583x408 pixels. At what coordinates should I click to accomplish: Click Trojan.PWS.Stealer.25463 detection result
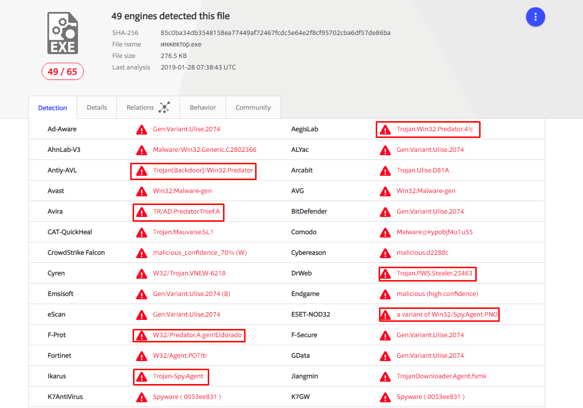(435, 273)
